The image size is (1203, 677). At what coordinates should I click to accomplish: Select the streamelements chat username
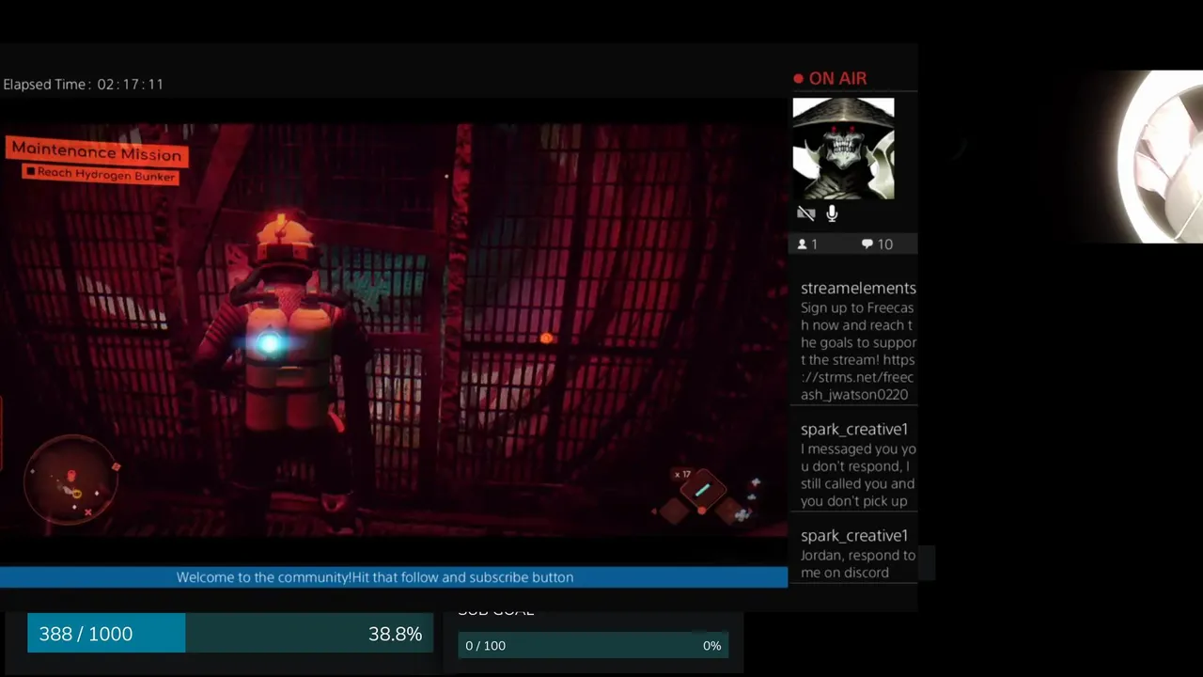tap(858, 289)
